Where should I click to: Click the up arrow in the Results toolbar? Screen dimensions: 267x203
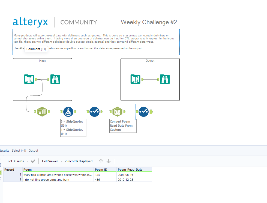click(101, 161)
